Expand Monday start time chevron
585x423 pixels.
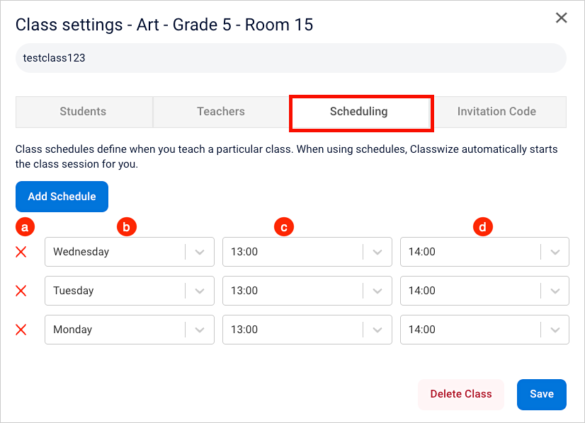[x=377, y=330]
